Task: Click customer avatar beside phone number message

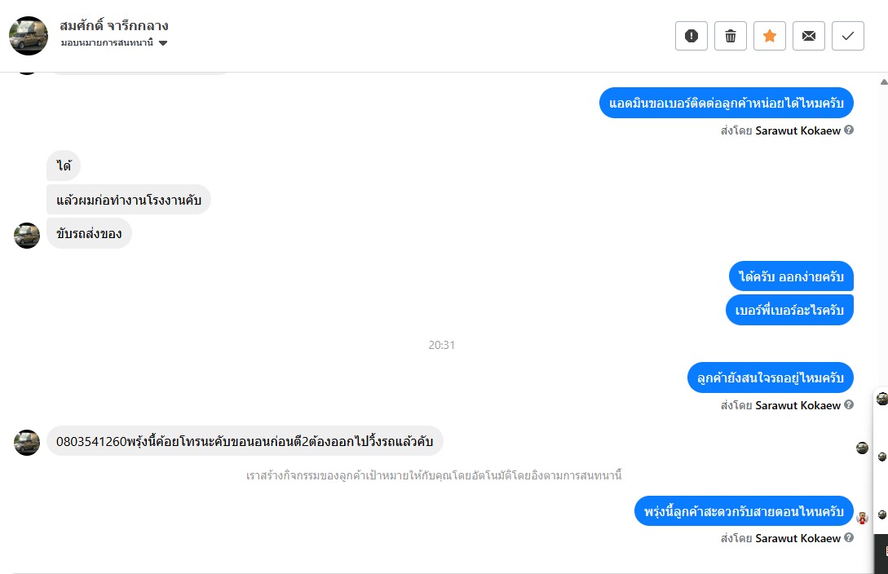Action: click(27, 442)
